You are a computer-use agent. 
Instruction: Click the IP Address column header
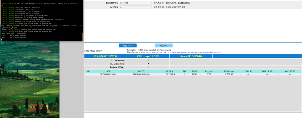tap(229, 71)
